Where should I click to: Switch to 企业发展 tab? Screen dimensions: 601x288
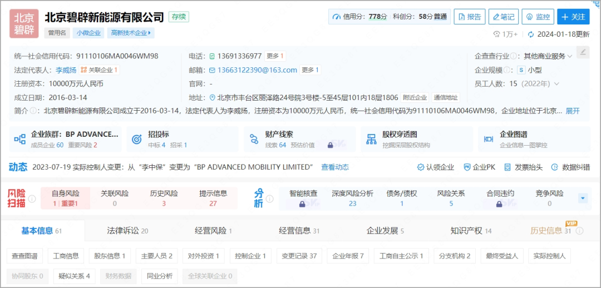click(385, 231)
